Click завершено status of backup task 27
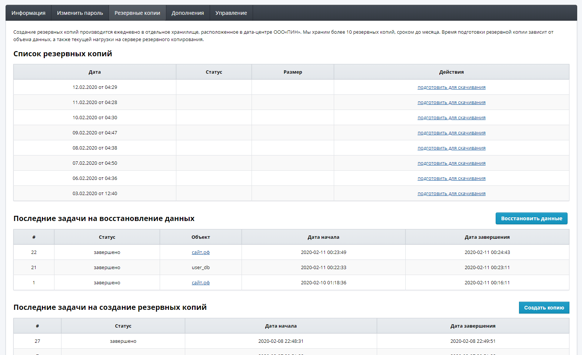This screenshot has height=355, width=582. 123,341
